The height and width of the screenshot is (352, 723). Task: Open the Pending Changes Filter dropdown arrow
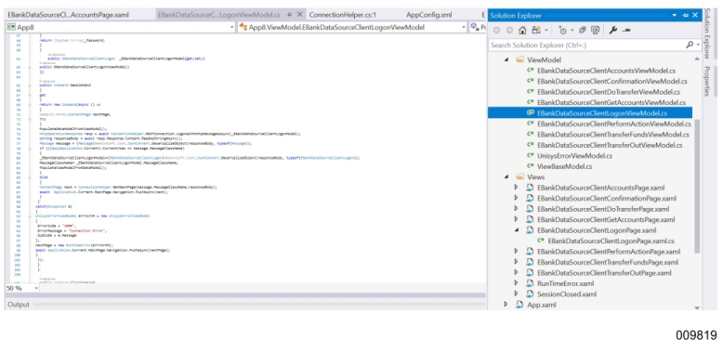(572, 31)
